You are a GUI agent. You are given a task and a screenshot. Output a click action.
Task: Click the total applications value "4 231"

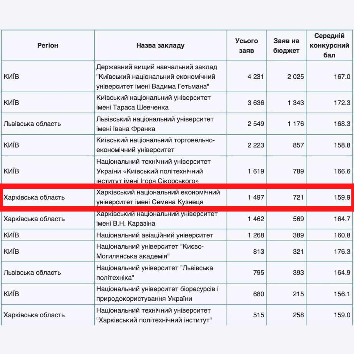(256, 77)
